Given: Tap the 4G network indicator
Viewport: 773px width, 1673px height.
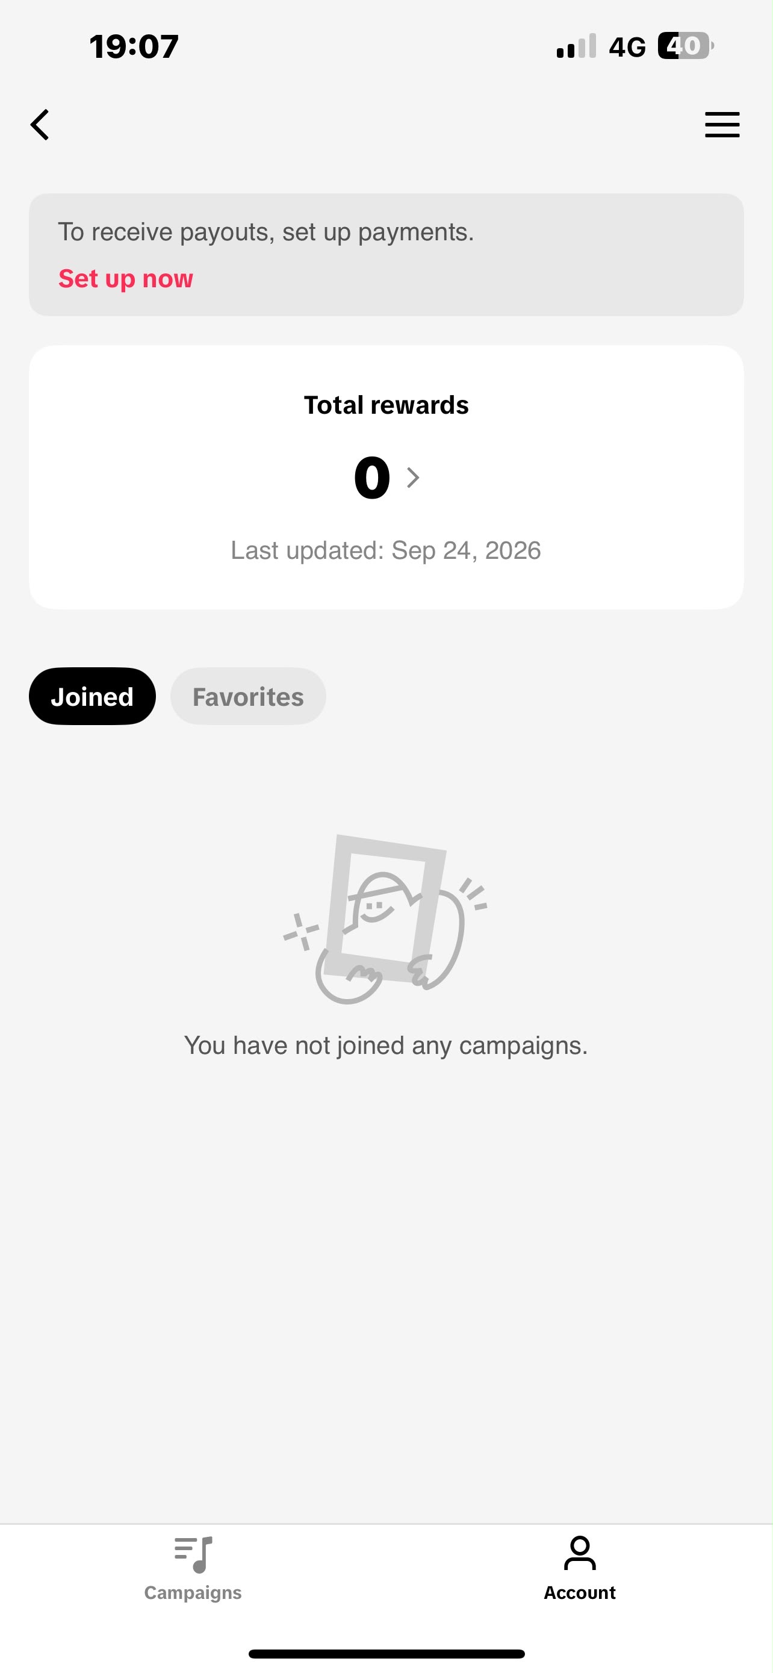Looking at the screenshot, I should coord(627,47).
